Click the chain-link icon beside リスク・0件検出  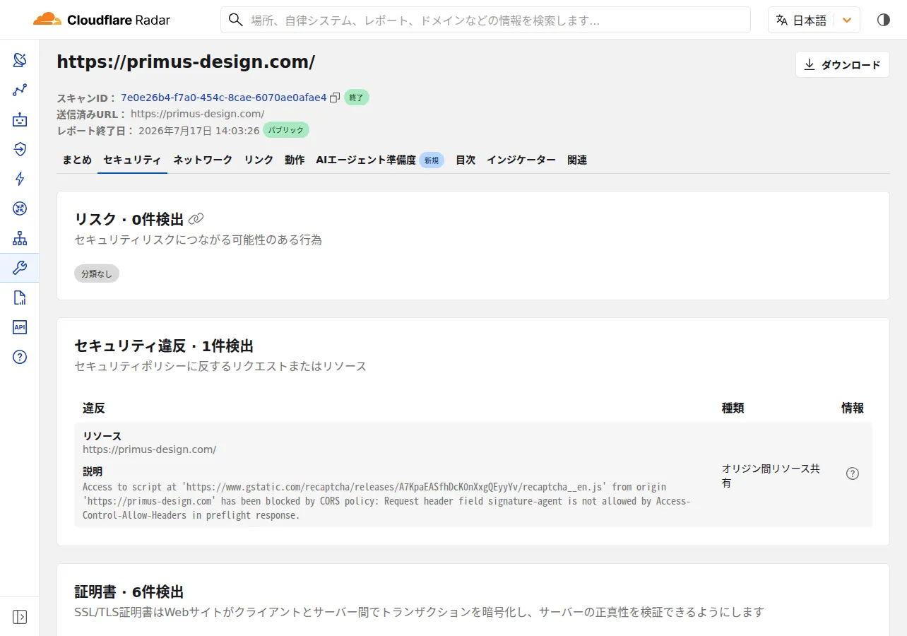tap(196, 219)
